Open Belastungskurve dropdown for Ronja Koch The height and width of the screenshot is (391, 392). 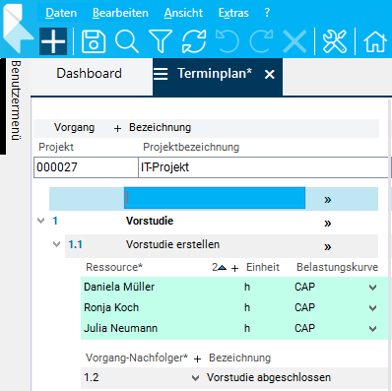point(372,308)
